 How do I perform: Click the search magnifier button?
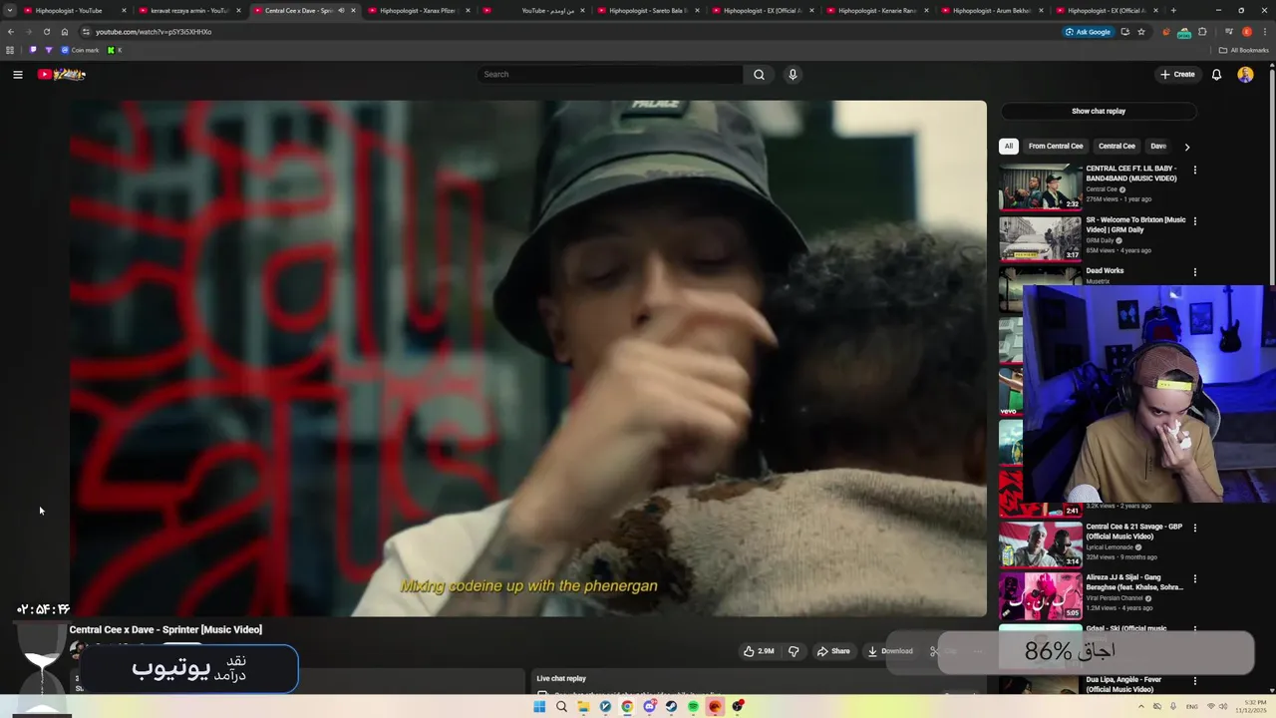759,74
